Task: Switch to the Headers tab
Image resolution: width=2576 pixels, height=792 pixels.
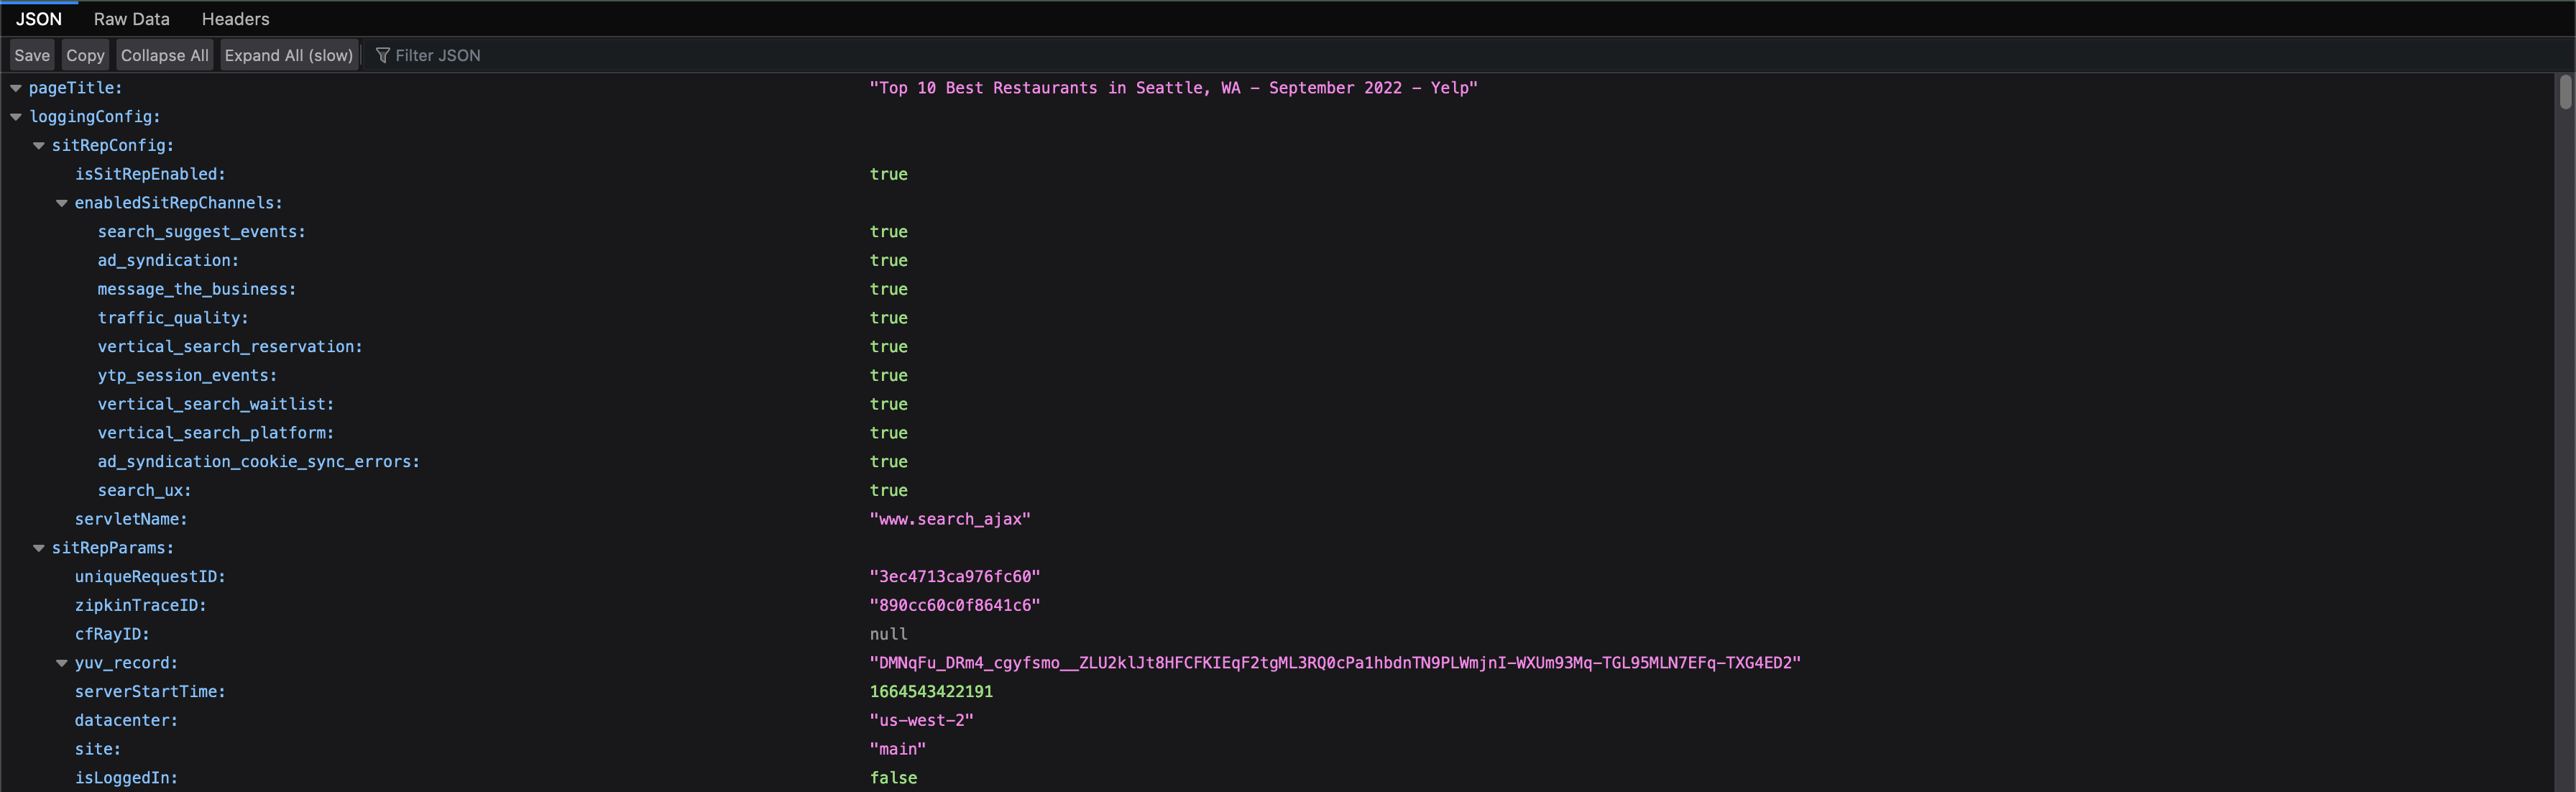Action: [x=234, y=19]
